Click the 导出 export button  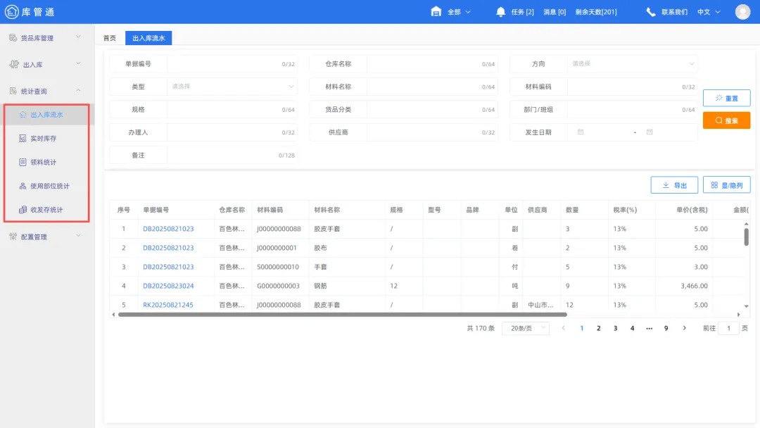(x=674, y=185)
